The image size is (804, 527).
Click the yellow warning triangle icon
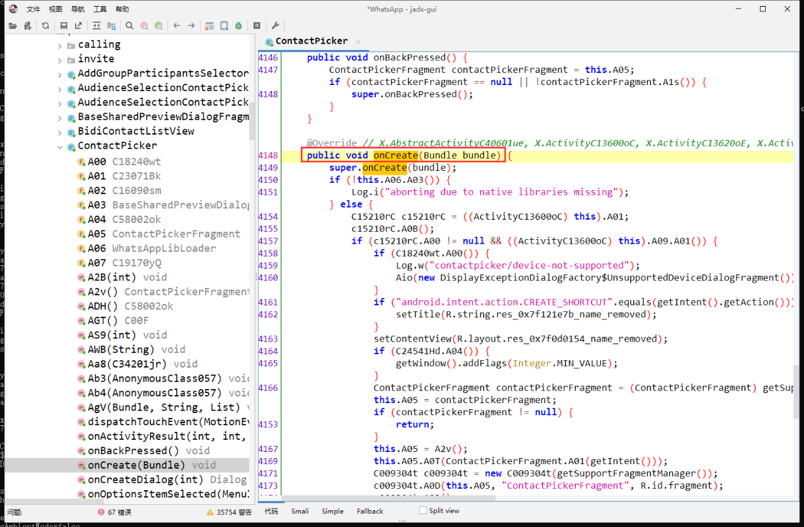(x=210, y=512)
